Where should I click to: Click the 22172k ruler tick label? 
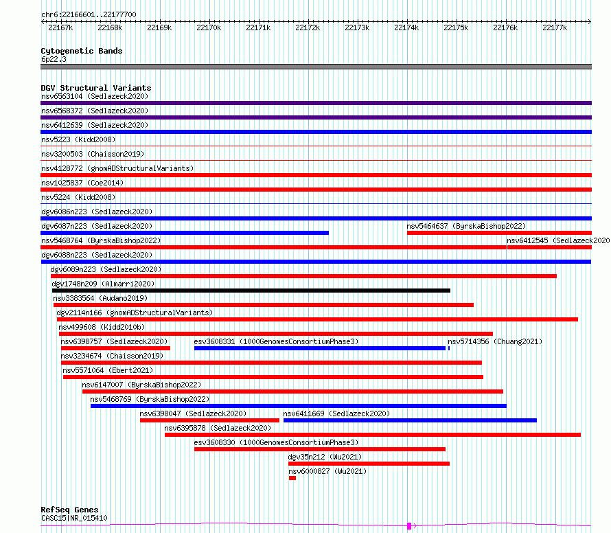click(x=308, y=27)
